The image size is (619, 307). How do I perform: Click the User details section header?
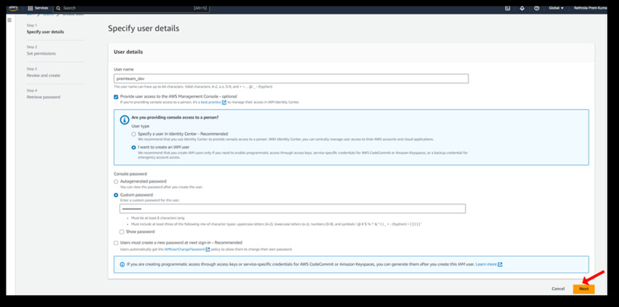pos(128,52)
